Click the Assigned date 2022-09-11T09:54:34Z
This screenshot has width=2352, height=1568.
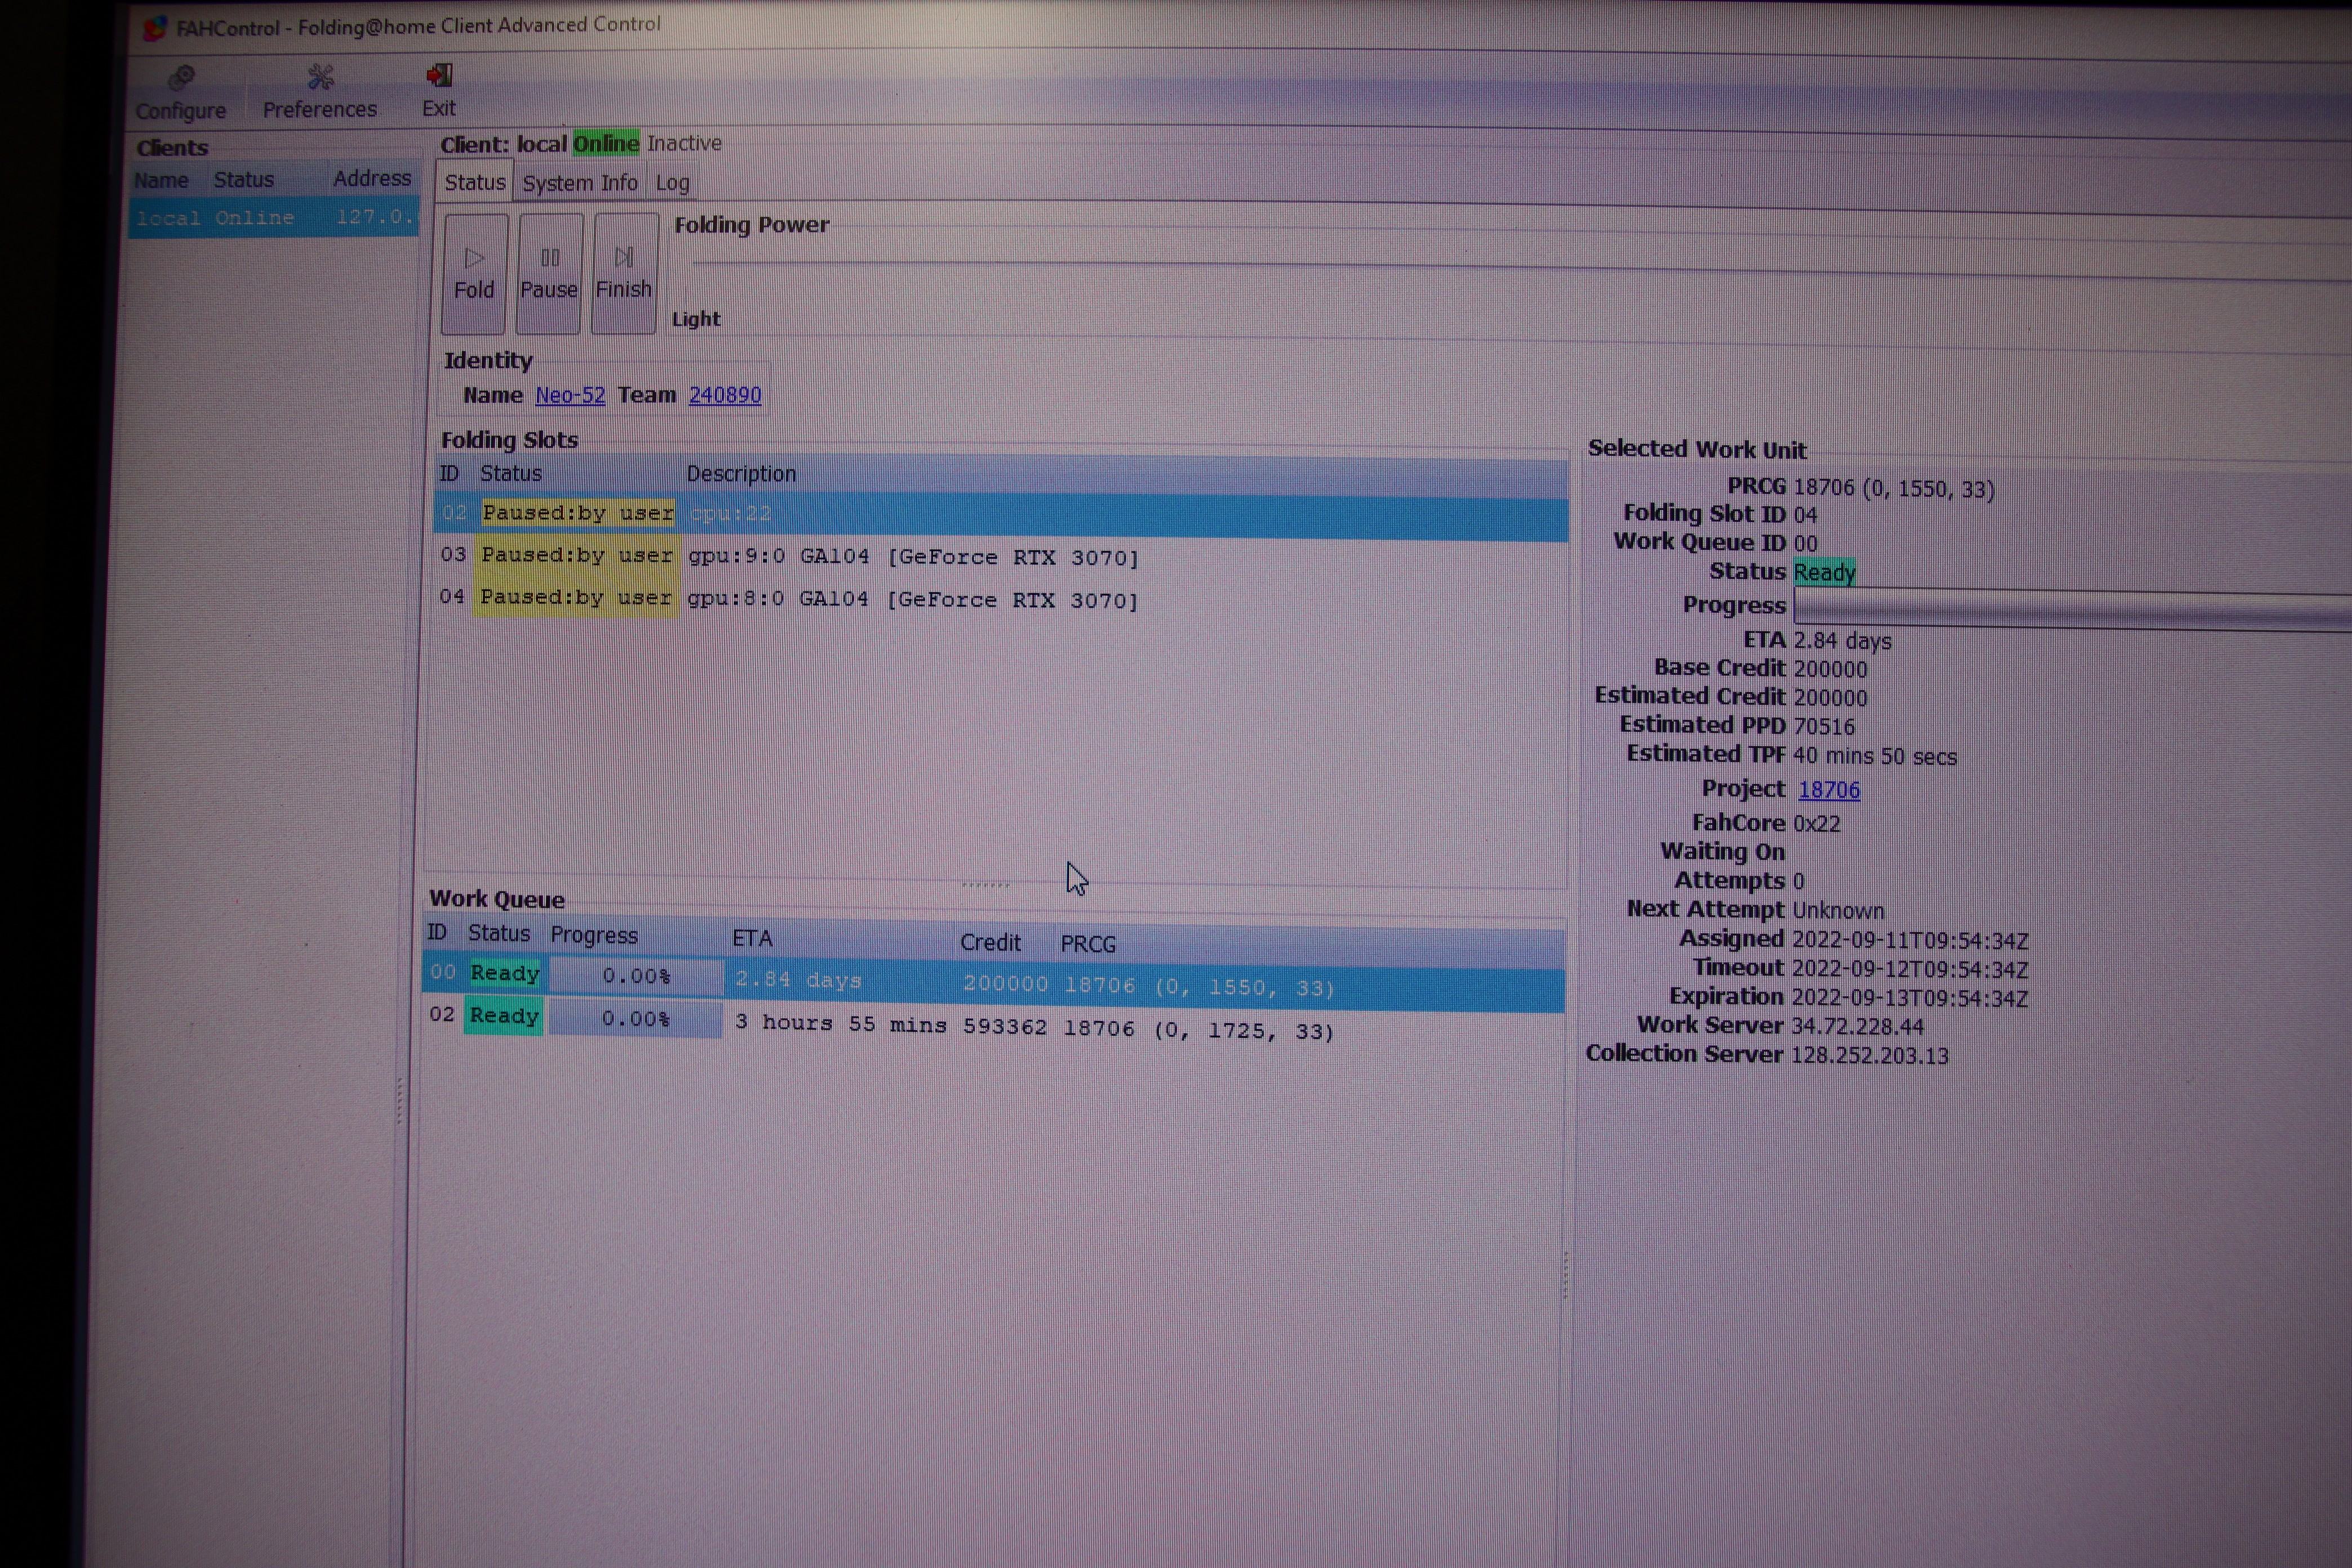(1910, 941)
